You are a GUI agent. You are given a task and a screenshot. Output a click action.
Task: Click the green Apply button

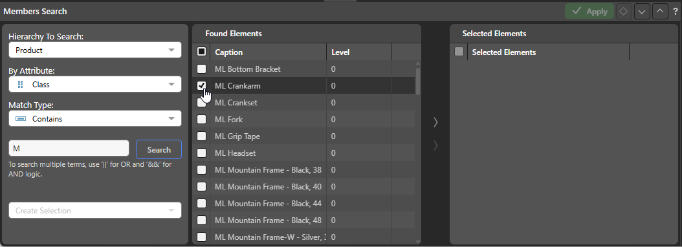(x=589, y=11)
